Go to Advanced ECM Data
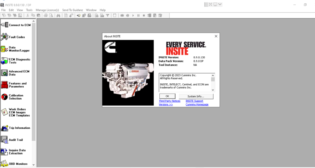This screenshot has height=168, width=315. (5, 73)
